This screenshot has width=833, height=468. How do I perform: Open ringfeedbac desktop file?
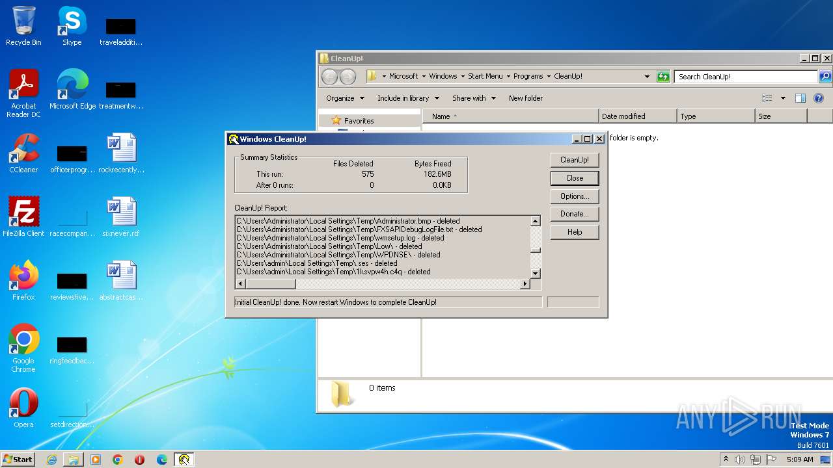(72, 349)
